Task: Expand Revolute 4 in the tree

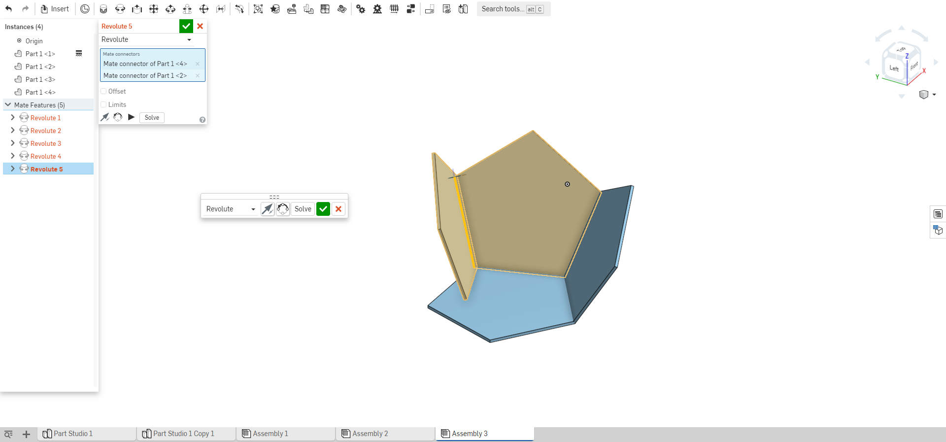Action: click(13, 156)
